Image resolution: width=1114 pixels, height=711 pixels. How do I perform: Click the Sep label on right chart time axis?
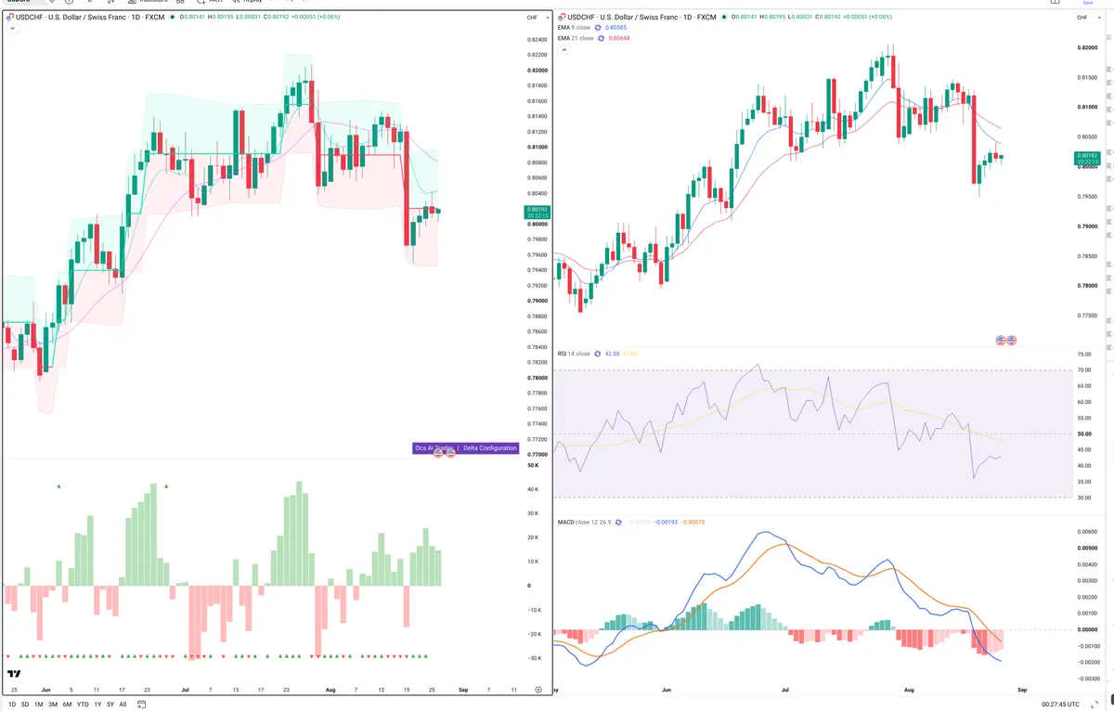1022,690
